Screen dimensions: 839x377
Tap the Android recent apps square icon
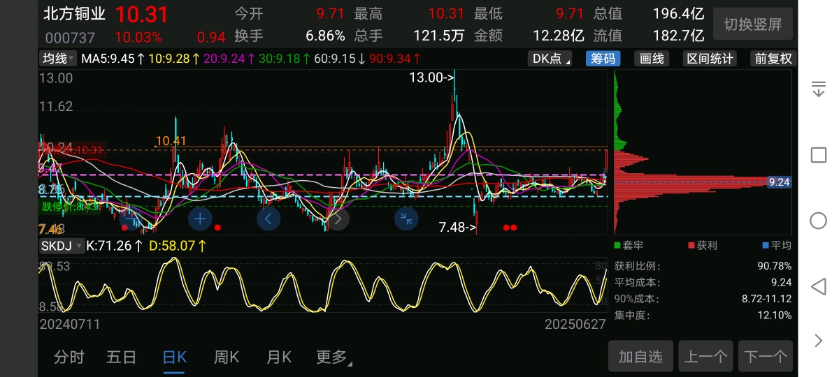click(818, 154)
